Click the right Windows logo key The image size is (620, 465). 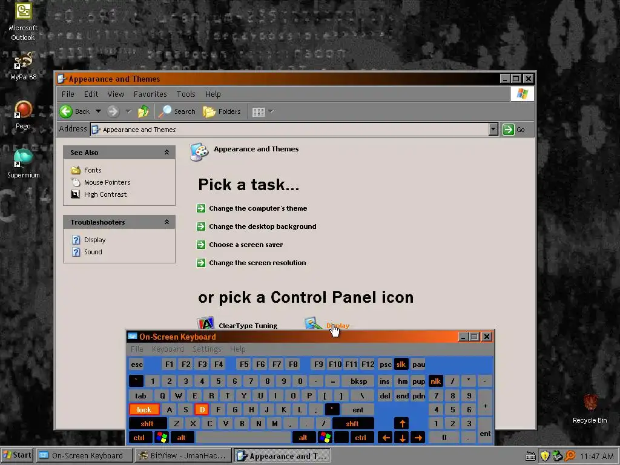[325, 438]
